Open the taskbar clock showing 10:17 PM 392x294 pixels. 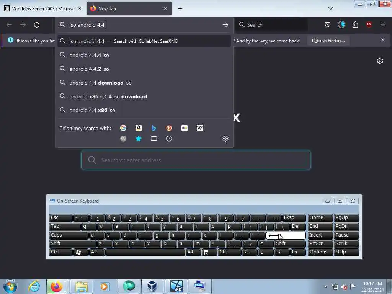pyautogui.click(x=372, y=287)
